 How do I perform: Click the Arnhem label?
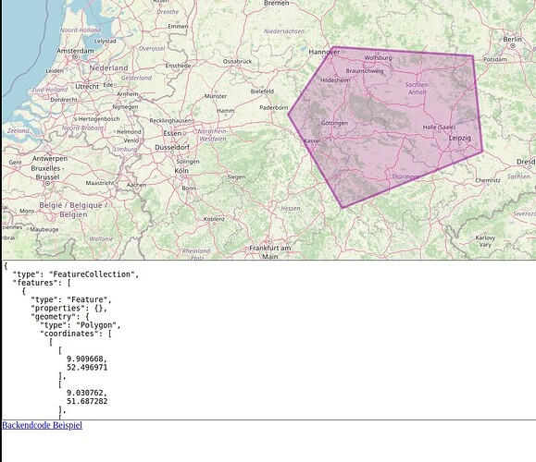click(128, 94)
